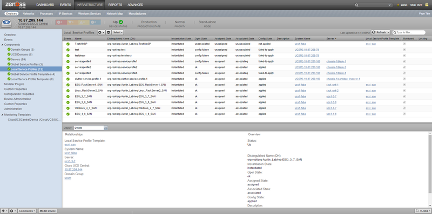432x214 pixels.
Task: Open the add (plus) dropdown in bottom bar
Action: pos(4,211)
